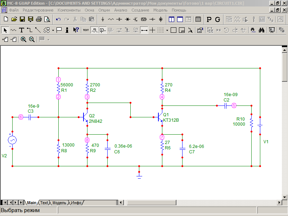288x216 pixels.
Task: Select the Capacitor component icon
Action: (x=119, y=19)
